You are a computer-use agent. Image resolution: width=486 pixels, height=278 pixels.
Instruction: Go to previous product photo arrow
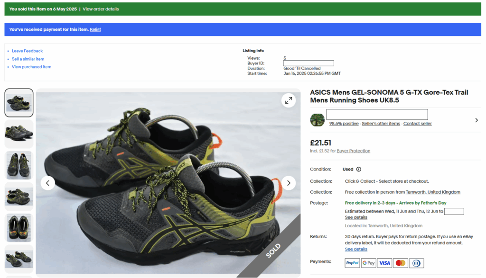click(x=48, y=183)
